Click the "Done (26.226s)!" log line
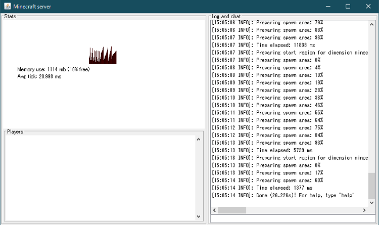The width and height of the screenshot is (379, 225). click(283, 196)
